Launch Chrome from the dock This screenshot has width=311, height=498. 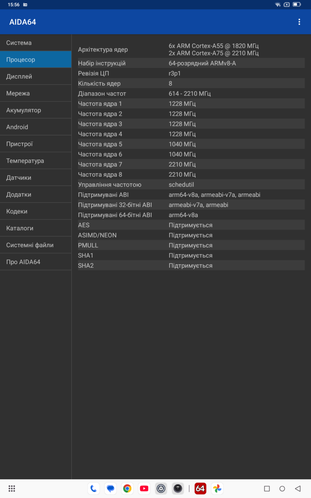pos(127,488)
